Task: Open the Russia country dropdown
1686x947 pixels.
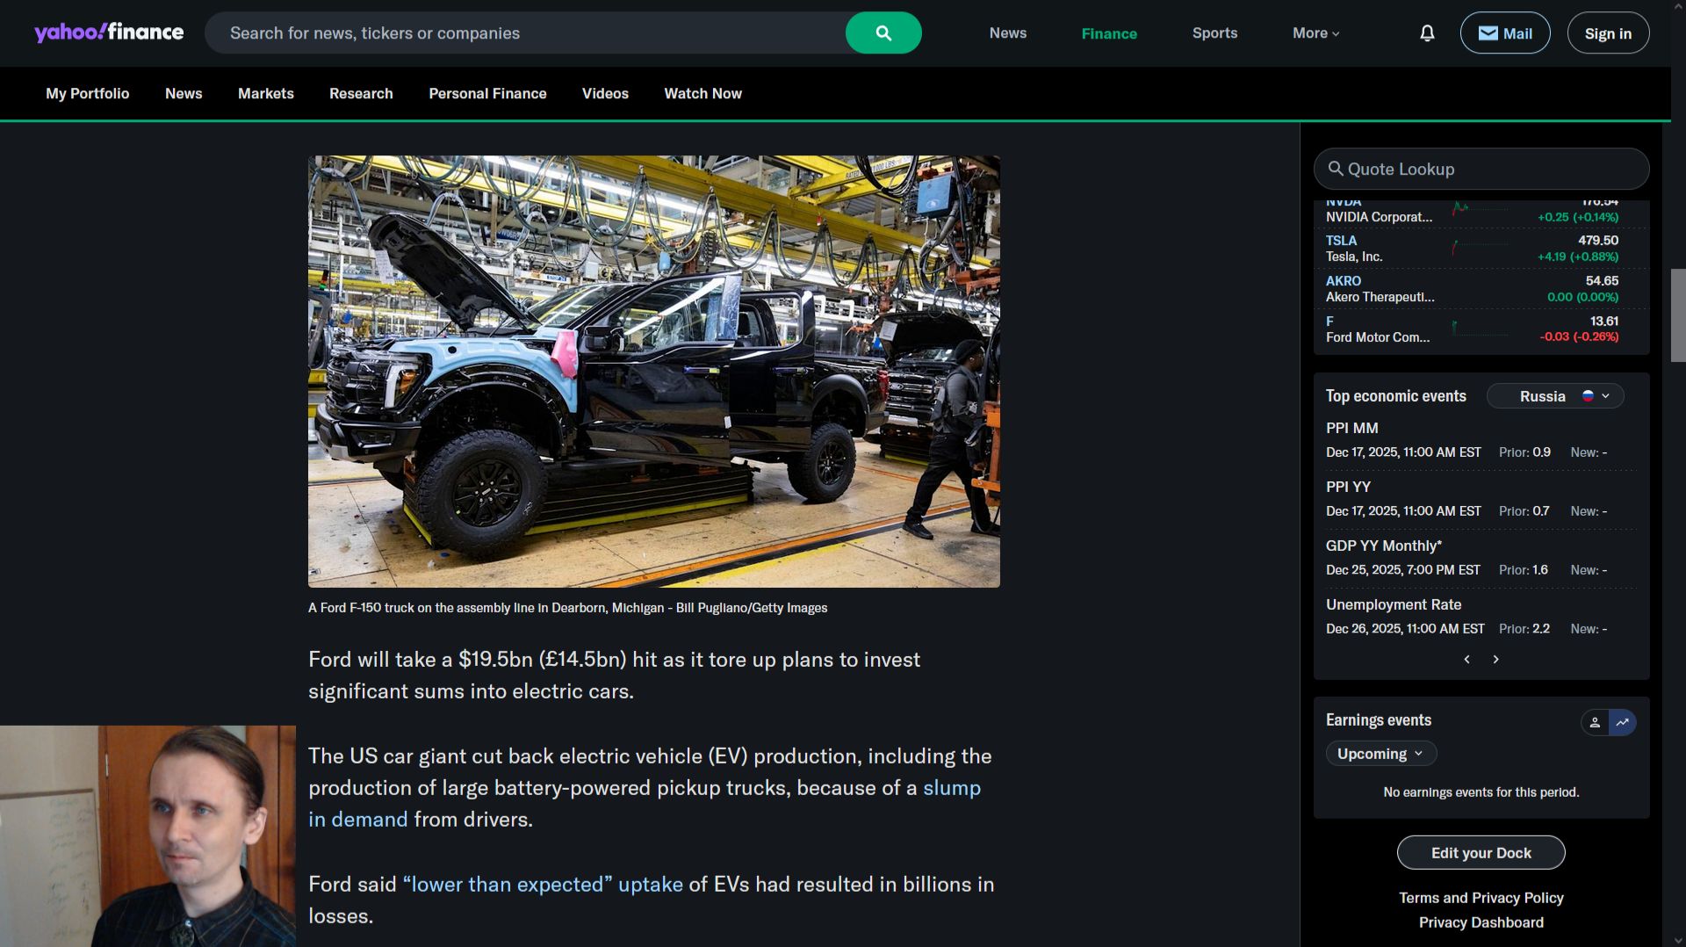Action: 1555,396
